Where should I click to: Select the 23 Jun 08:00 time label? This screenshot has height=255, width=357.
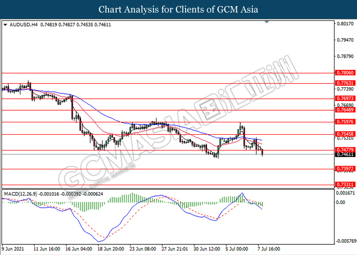142,250
